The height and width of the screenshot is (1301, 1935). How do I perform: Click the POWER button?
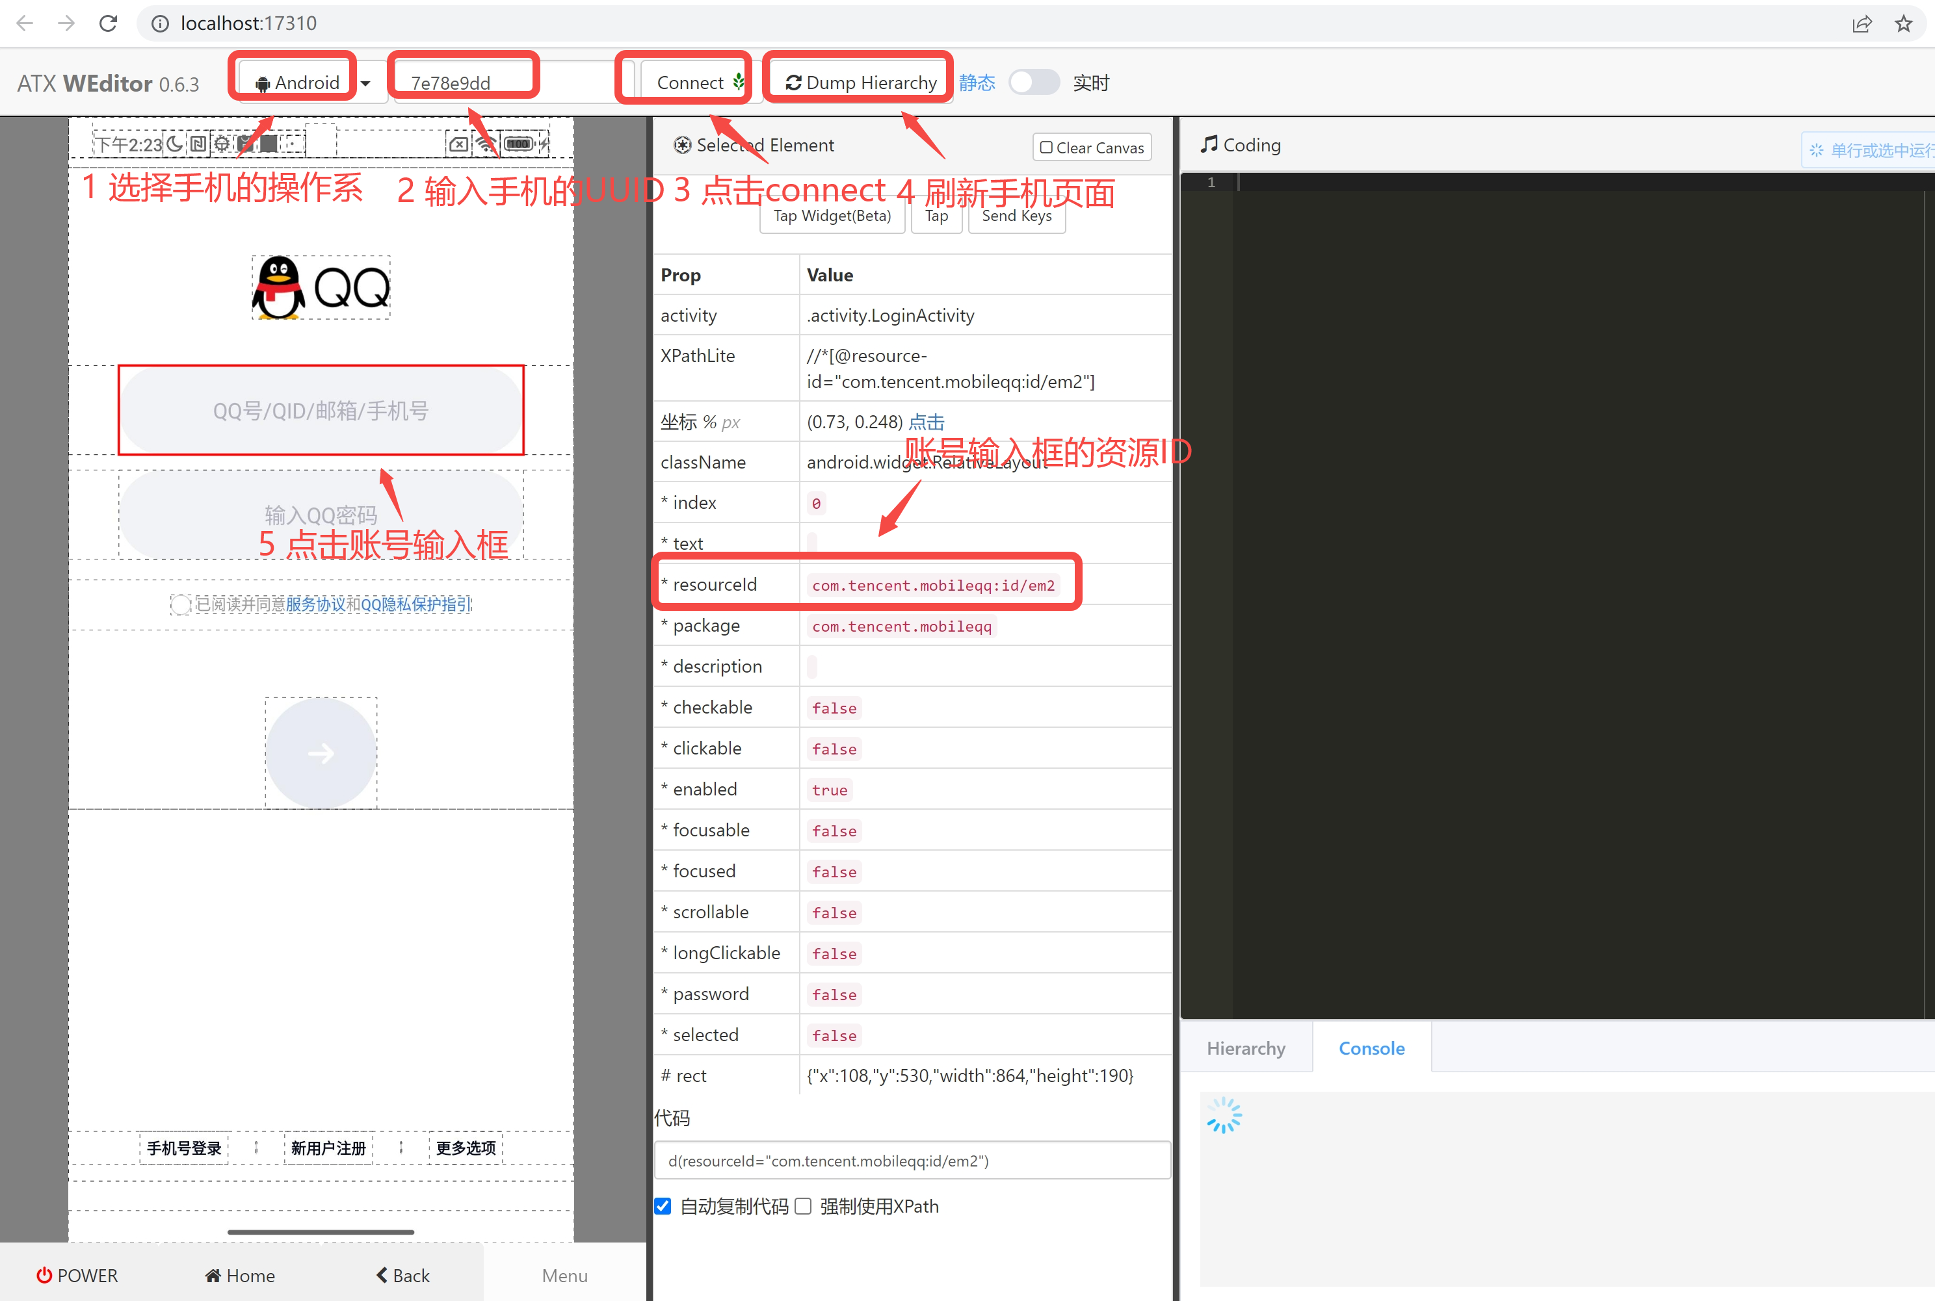point(77,1275)
